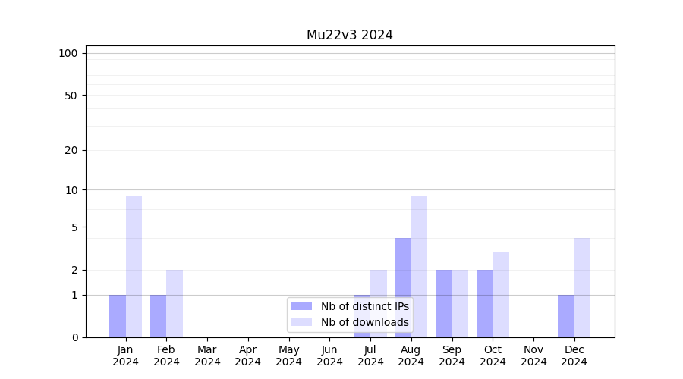Click the Mar 2024 x-axis label
This screenshot has height=379, width=683.
pos(207,356)
